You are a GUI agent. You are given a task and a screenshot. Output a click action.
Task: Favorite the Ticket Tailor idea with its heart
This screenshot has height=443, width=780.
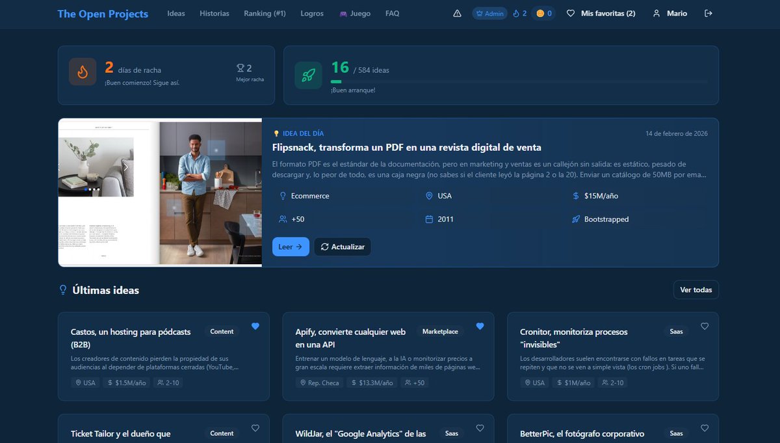255,428
